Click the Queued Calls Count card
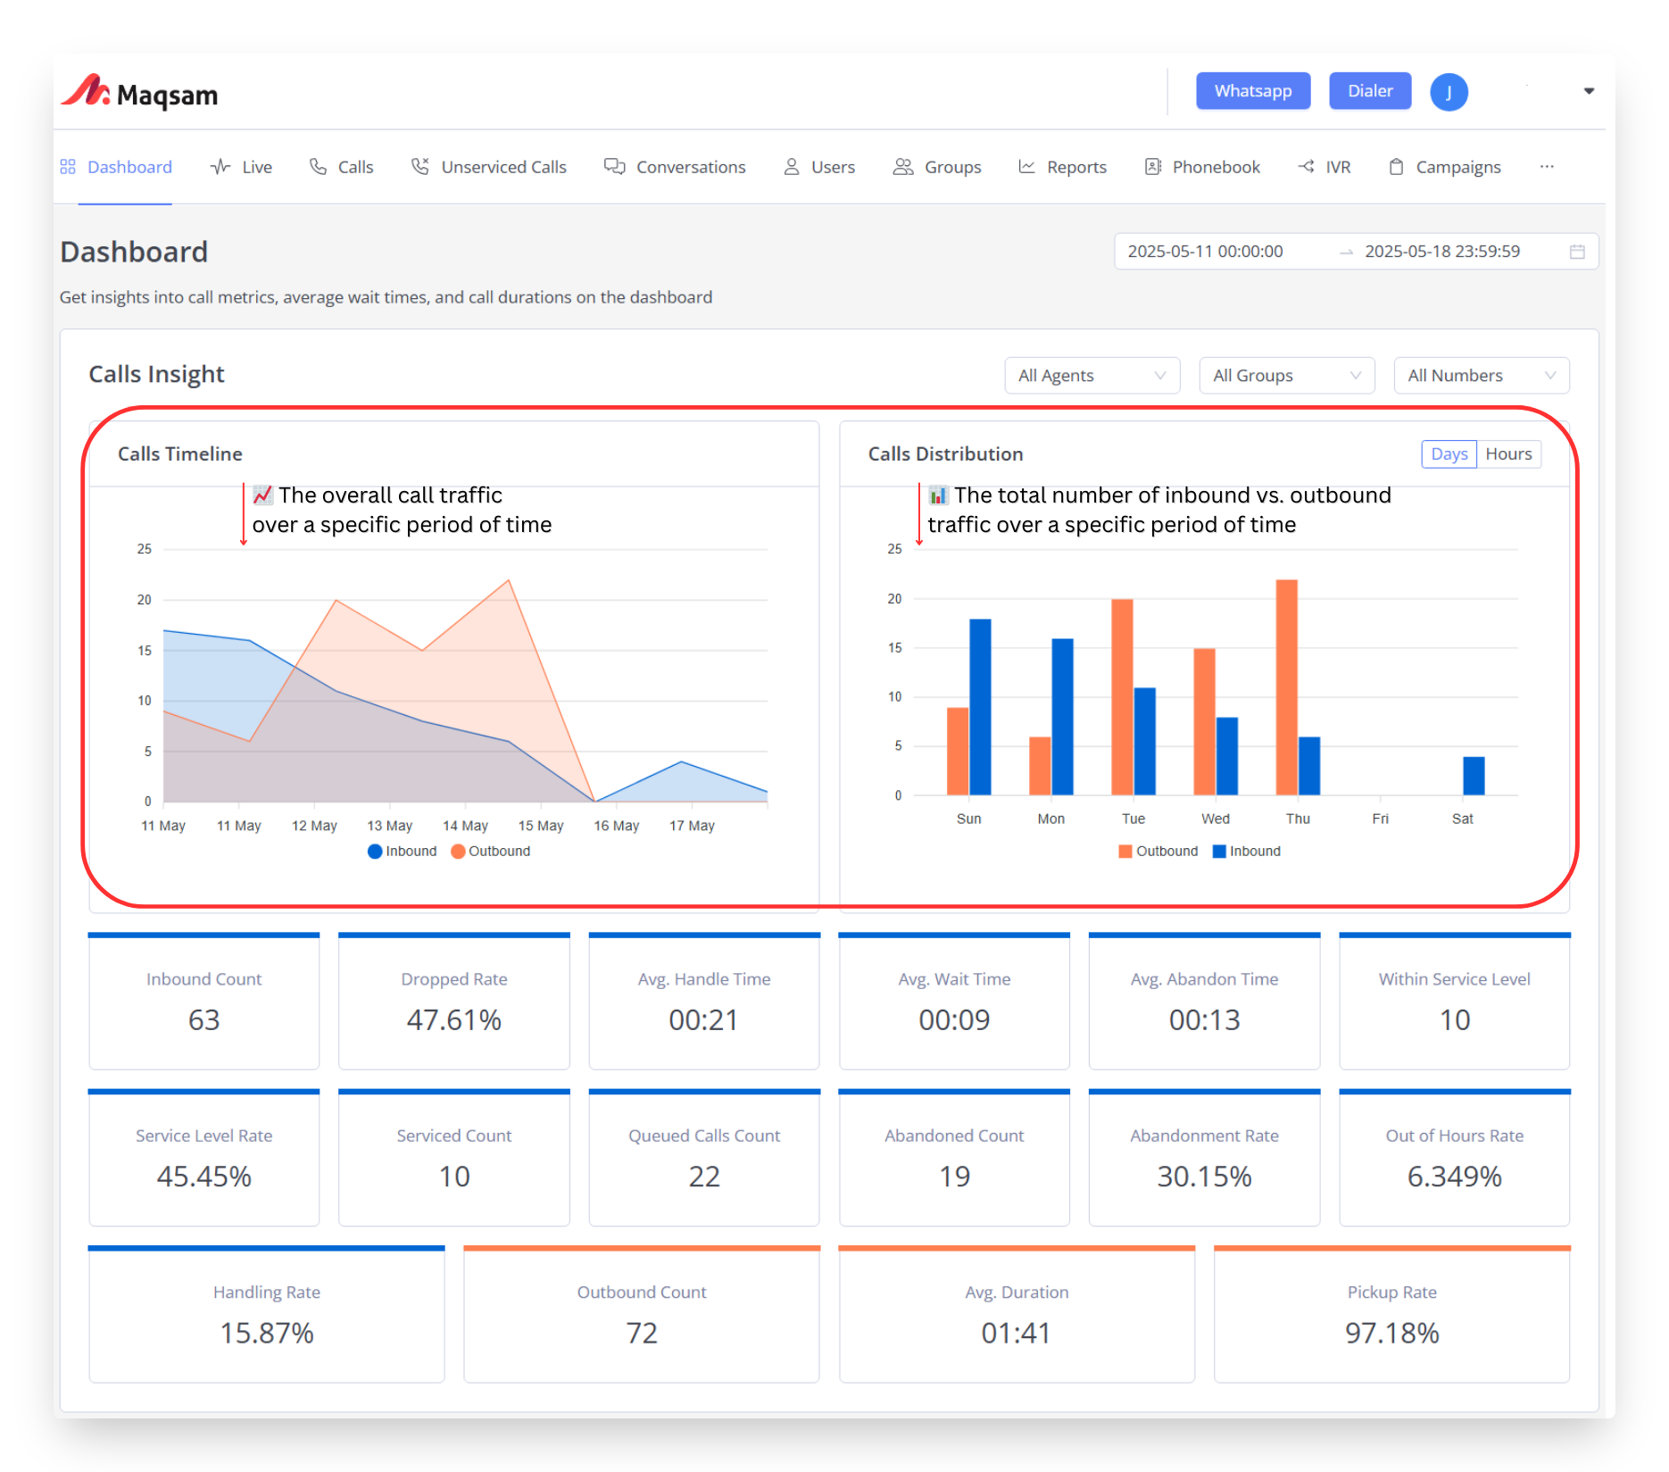Image resolution: width=1669 pixels, height=1472 pixels. [x=704, y=1158]
